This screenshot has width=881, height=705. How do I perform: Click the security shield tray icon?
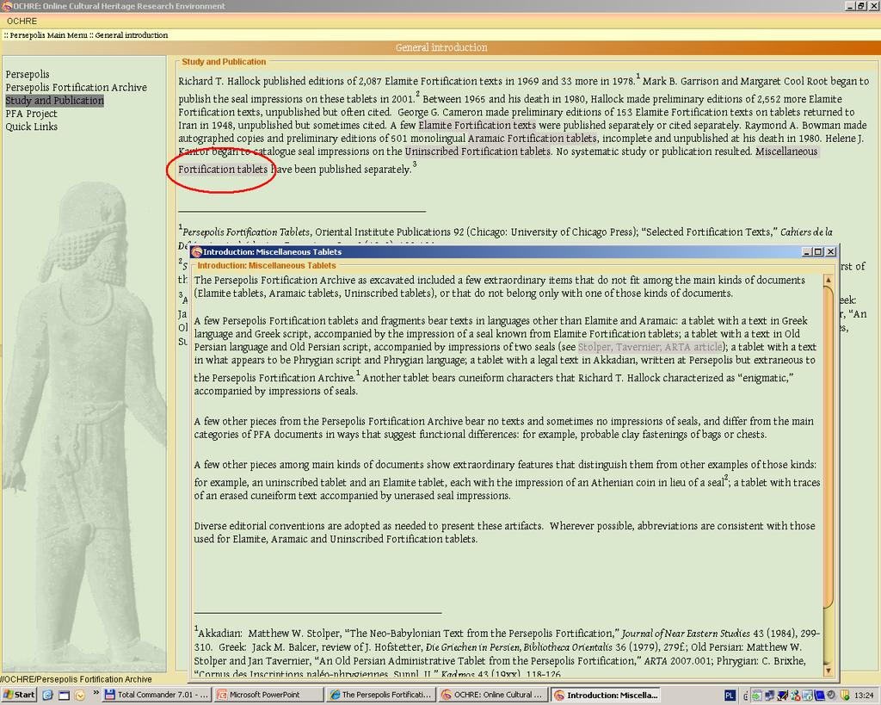click(x=845, y=696)
